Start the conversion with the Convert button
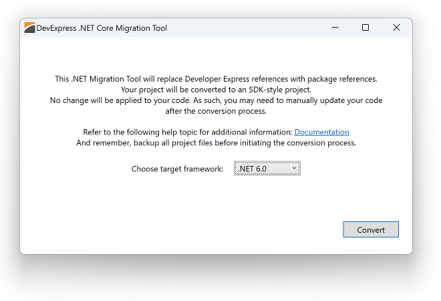 click(371, 229)
